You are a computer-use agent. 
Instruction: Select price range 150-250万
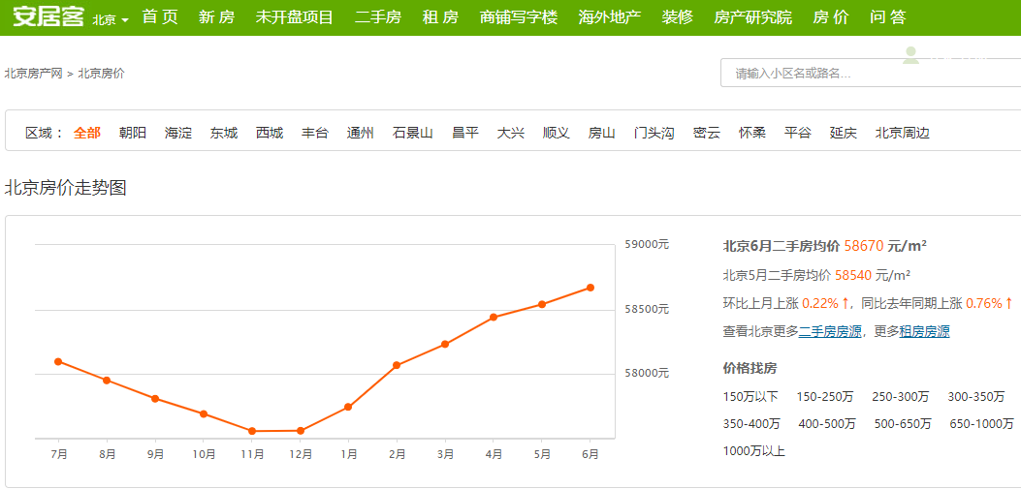824,397
